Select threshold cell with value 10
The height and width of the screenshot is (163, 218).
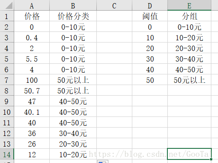[150, 37]
